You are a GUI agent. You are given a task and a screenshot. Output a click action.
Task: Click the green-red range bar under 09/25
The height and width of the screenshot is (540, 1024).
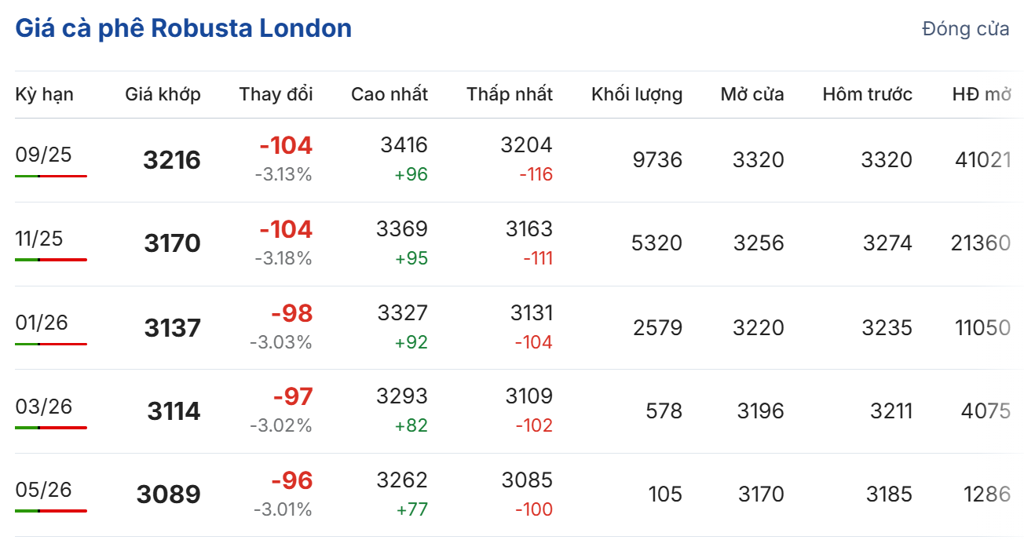(x=50, y=176)
